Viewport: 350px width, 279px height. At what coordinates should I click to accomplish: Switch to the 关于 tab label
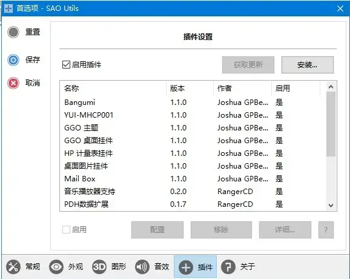(x=248, y=267)
